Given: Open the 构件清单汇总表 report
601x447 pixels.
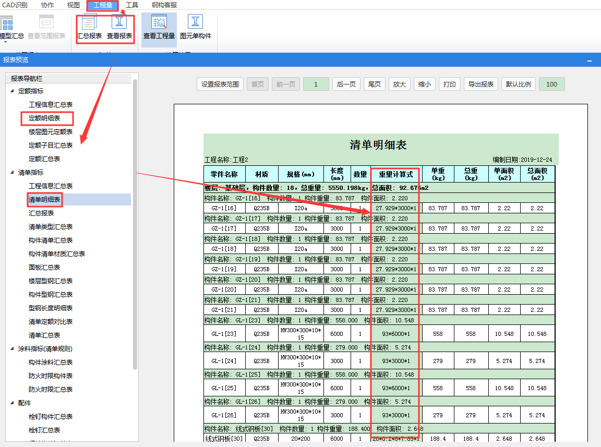Looking at the screenshot, I should tap(51, 240).
